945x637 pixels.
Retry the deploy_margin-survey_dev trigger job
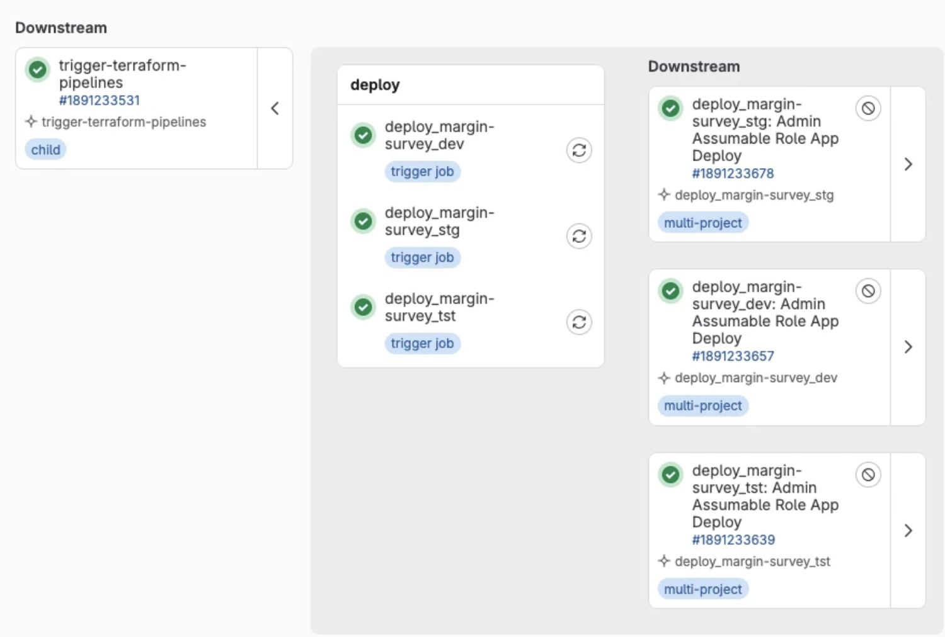coord(579,150)
